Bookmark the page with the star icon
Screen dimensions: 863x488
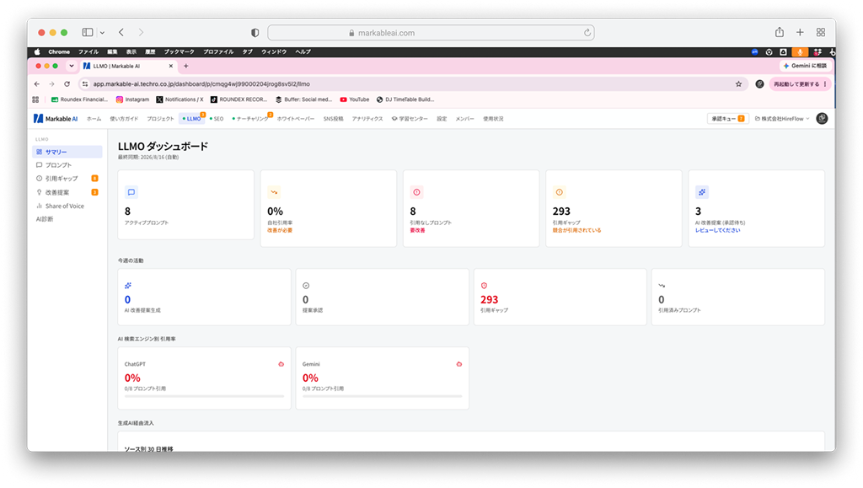tap(738, 84)
